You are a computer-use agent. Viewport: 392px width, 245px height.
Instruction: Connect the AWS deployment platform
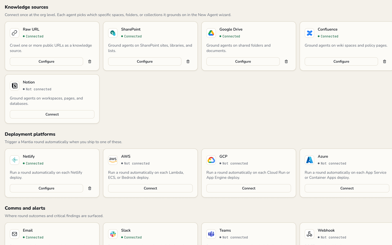150,188
